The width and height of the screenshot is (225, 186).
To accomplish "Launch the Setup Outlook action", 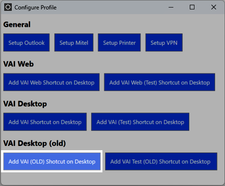I will coord(26,42).
